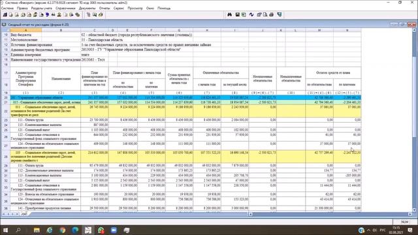Open the Окно menu
The height and width of the screenshot is (235, 418).
pos(150,8)
